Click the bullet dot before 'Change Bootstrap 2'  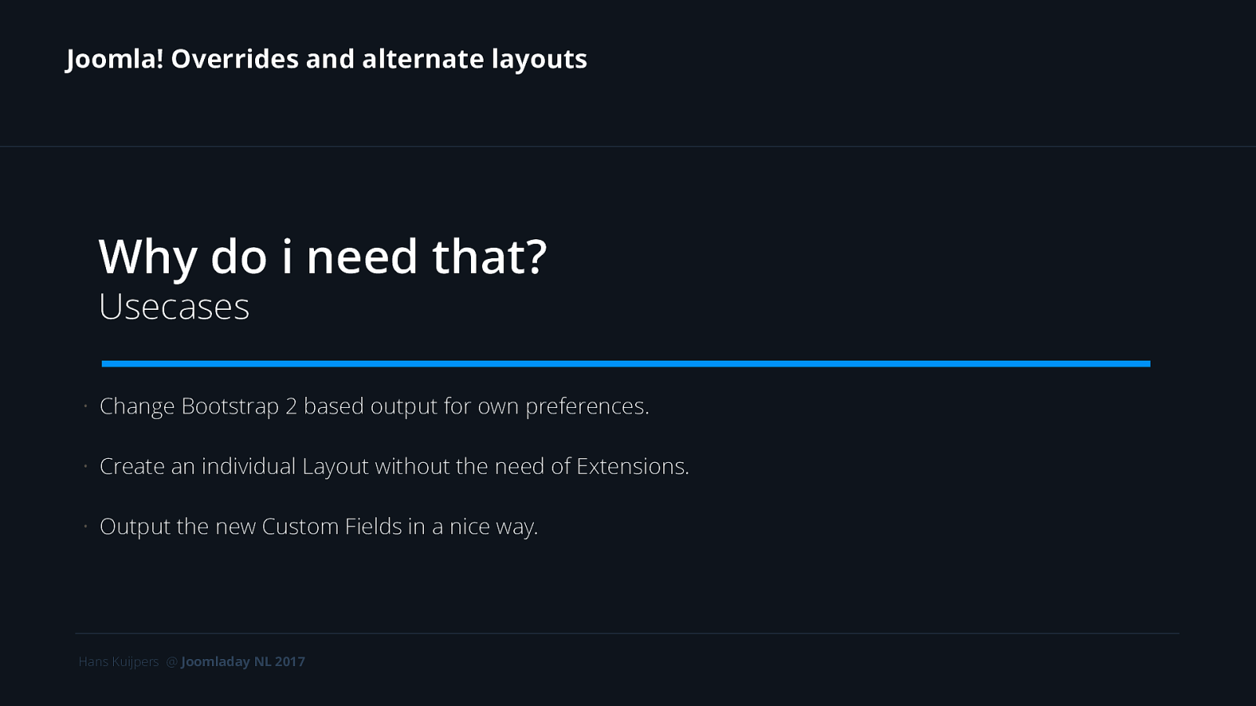click(x=86, y=406)
